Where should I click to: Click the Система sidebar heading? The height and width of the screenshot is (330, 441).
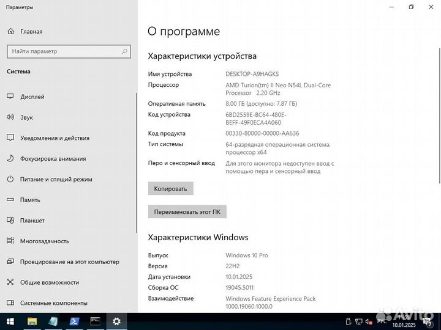pos(18,71)
